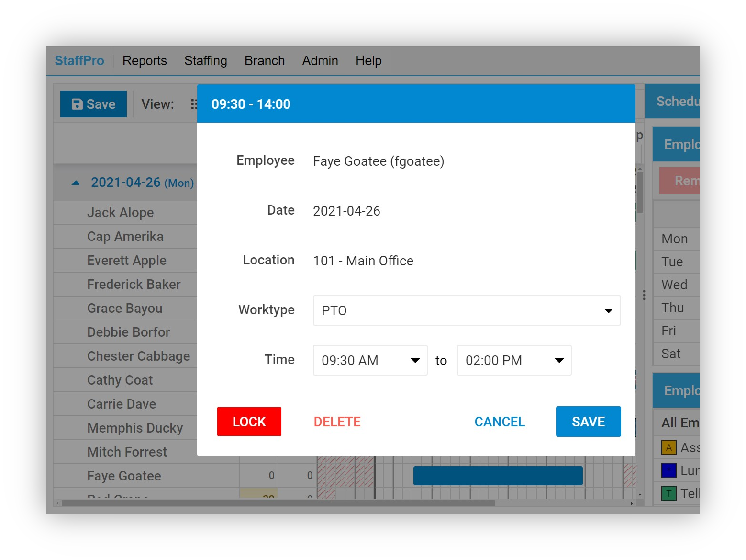Click the red LOCK button

pyautogui.click(x=249, y=422)
